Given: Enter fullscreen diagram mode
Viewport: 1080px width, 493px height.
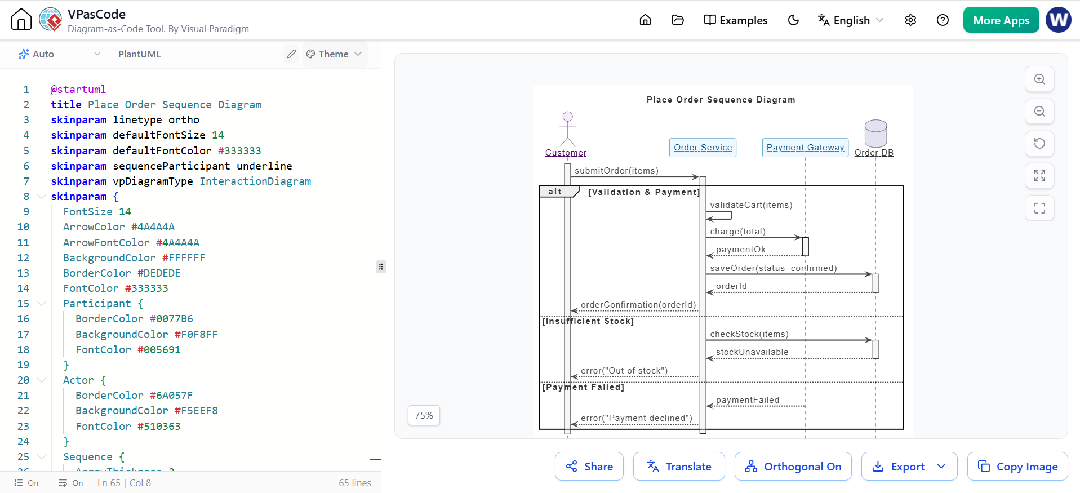Looking at the screenshot, I should pos(1039,208).
